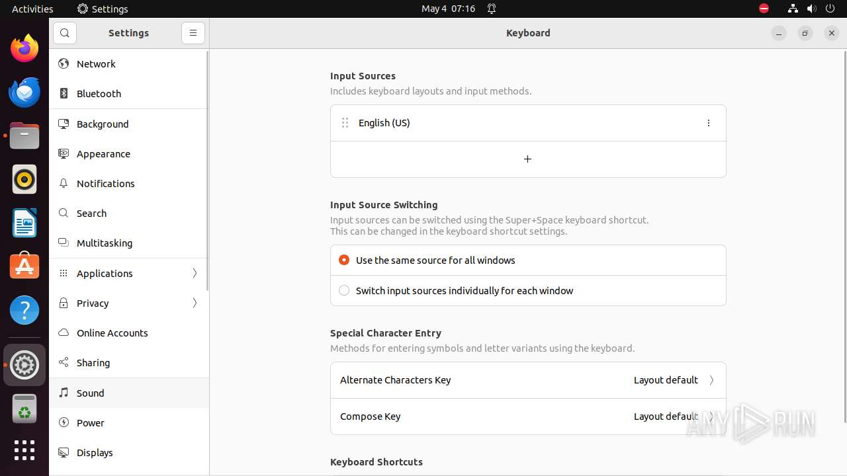Open Help from the dock

[24, 310]
